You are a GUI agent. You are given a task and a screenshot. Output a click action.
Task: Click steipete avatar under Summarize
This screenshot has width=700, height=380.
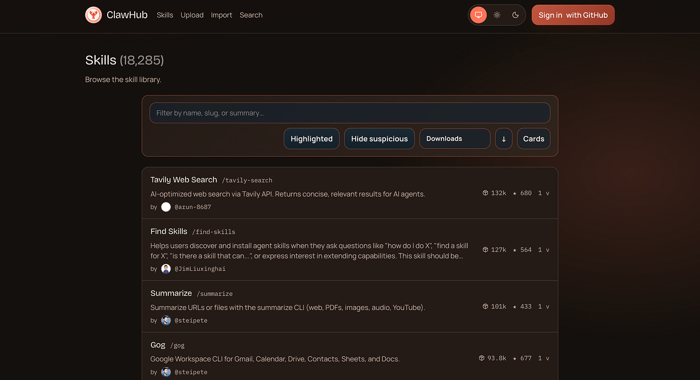point(166,320)
